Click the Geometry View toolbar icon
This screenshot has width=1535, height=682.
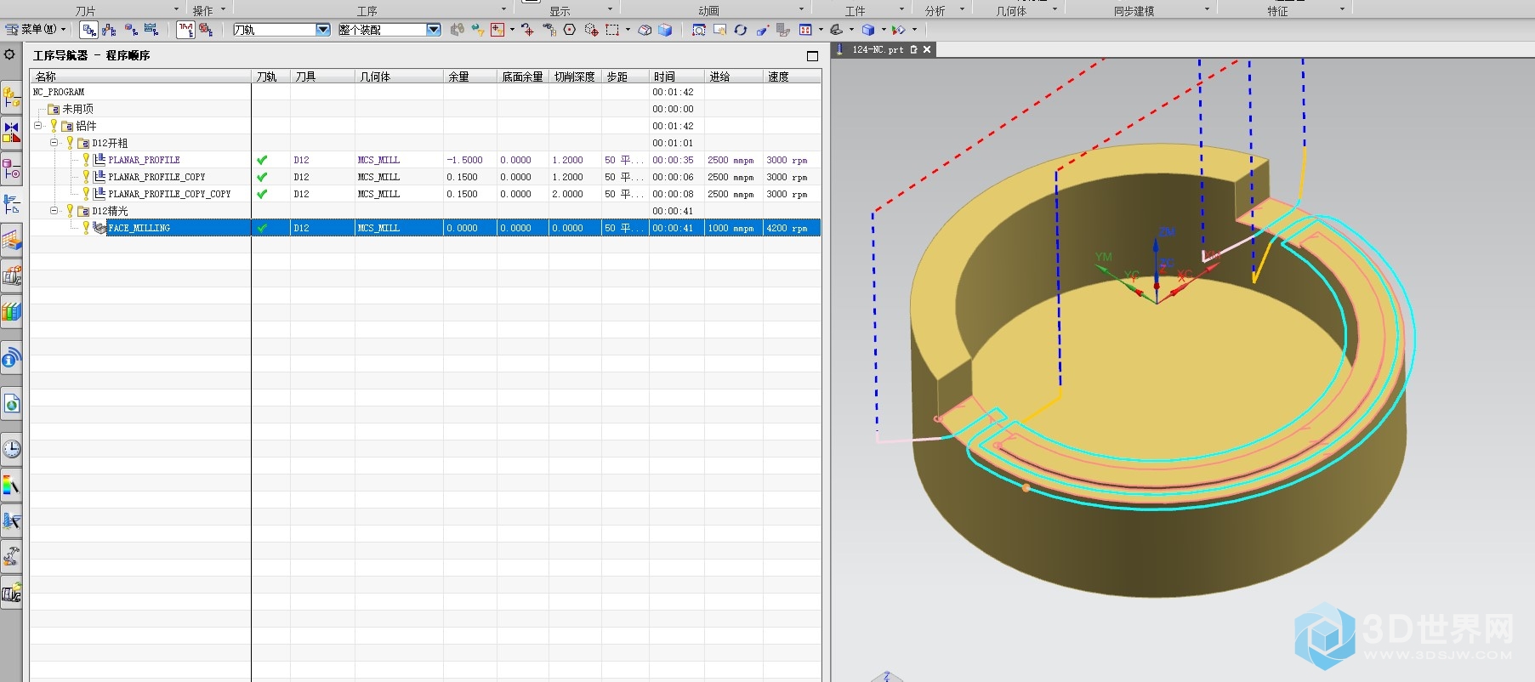pyautogui.click(x=131, y=30)
